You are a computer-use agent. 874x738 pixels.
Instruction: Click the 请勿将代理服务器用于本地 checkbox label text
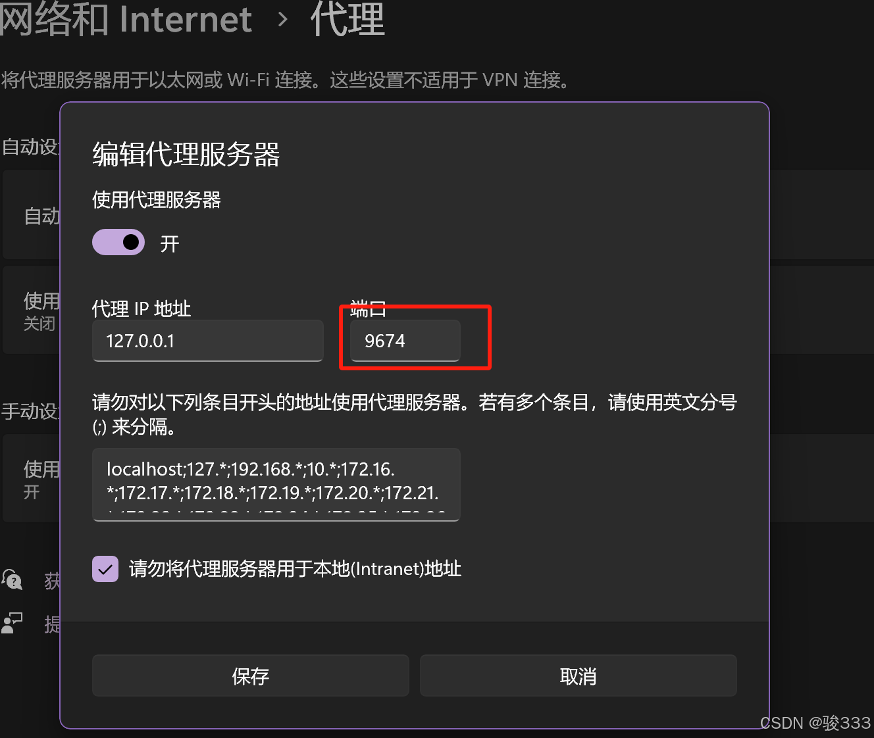pos(295,569)
